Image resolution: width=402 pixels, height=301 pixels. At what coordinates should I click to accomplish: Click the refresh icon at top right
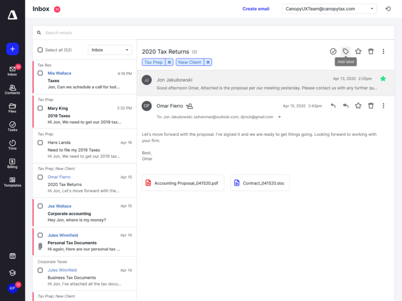click(388, 9)
